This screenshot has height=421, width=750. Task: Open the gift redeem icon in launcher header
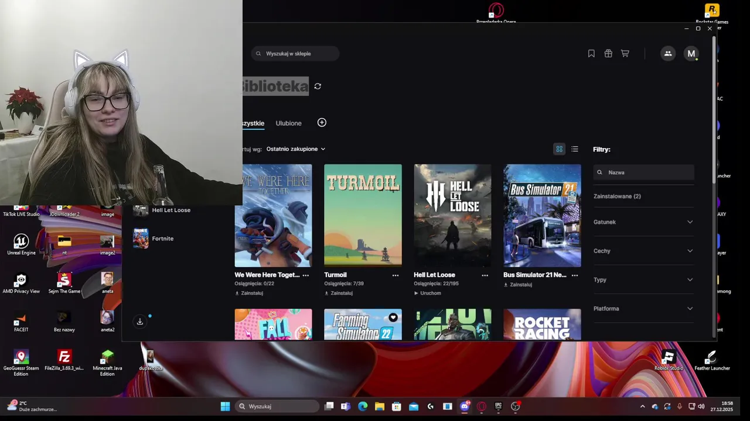click(x=608, y=53)
